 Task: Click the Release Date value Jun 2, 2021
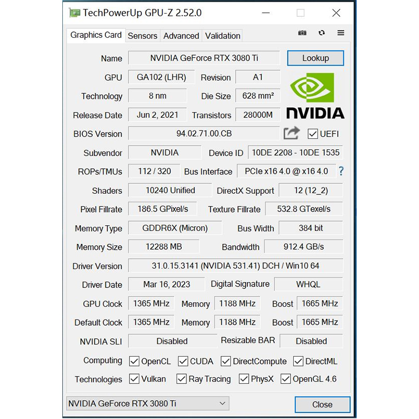(x=158, y=115)
